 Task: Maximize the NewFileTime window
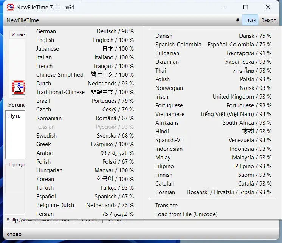tap(245, 7)
